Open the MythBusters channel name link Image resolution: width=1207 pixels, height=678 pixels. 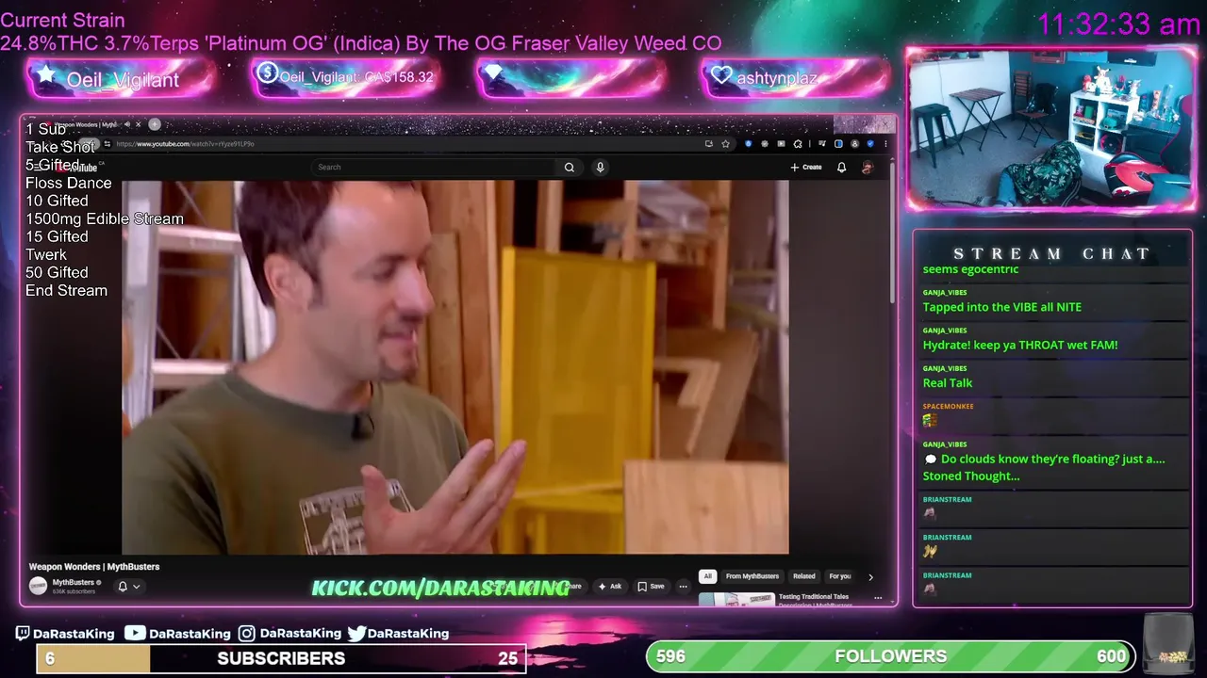[74, 582]
